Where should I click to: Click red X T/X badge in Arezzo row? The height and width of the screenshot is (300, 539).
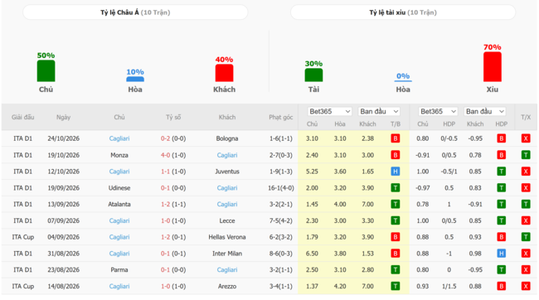(x=526, y=286)
